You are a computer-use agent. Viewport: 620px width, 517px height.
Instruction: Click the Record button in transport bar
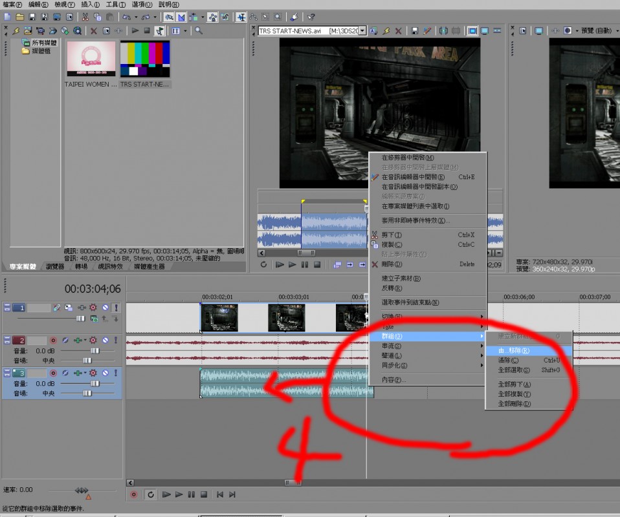pos(134,494)
